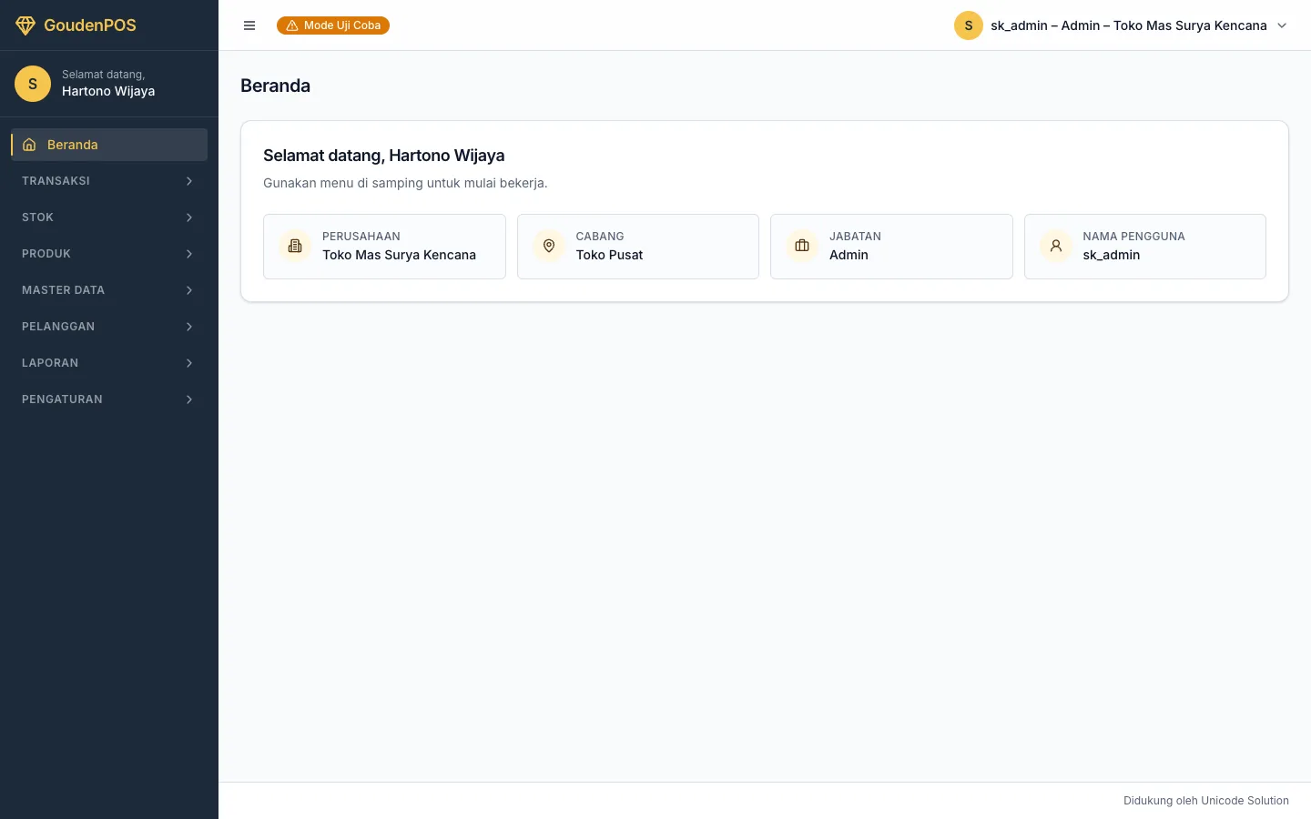Viewport: 1311px width, 819px height.
Task: Click the yellow S avatar in the top bar
Action: point(969,25)
